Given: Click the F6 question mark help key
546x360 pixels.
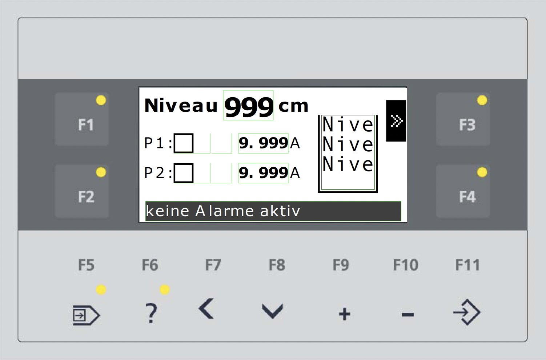Looking at the screenshot, I should (151, 313).
